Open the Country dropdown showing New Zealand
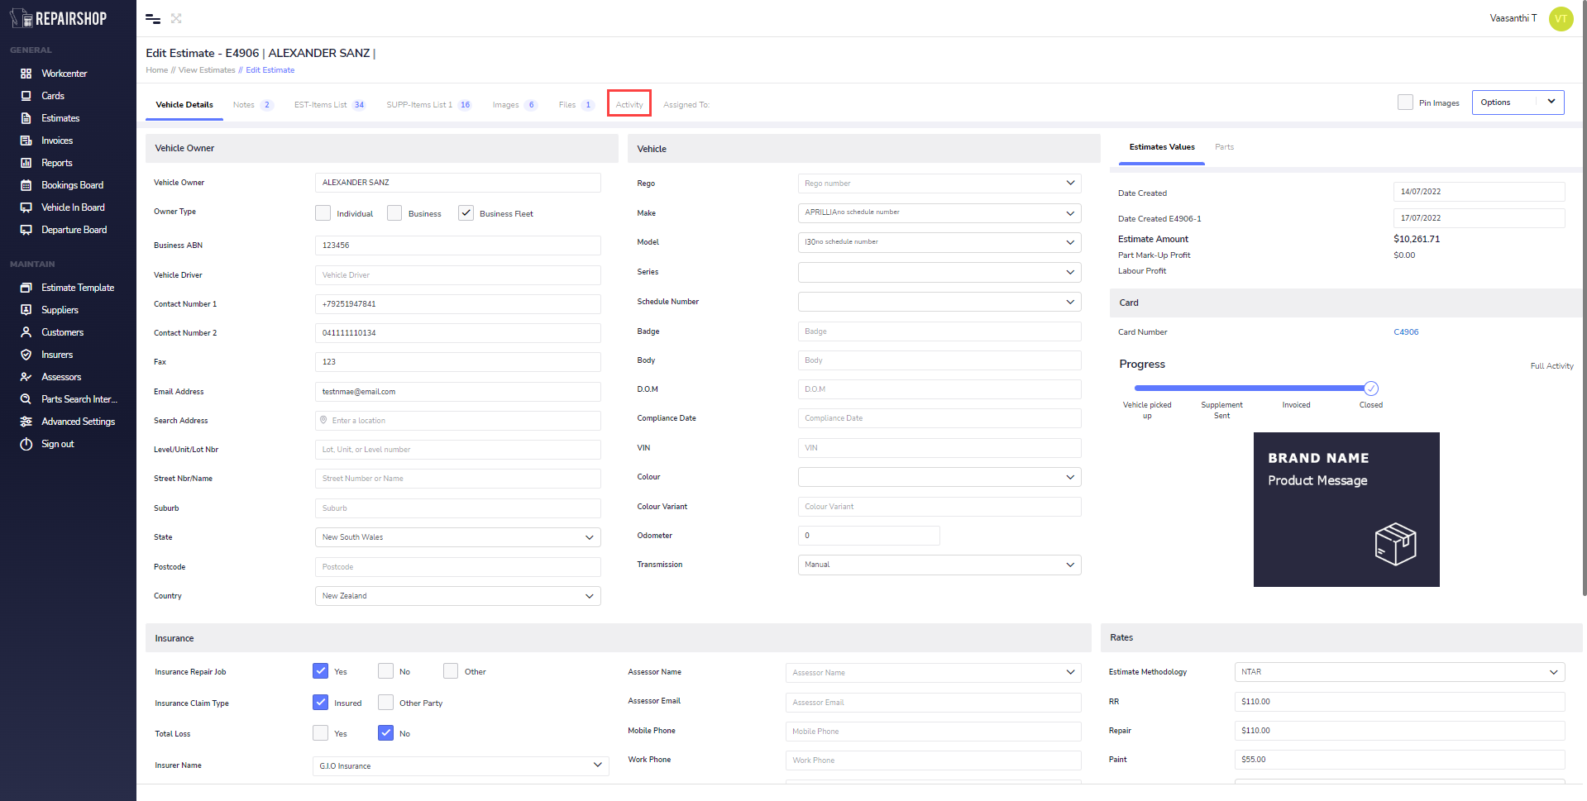This screenshot has width=1587, height=801. pyautogui.click(x=457, y=596)
